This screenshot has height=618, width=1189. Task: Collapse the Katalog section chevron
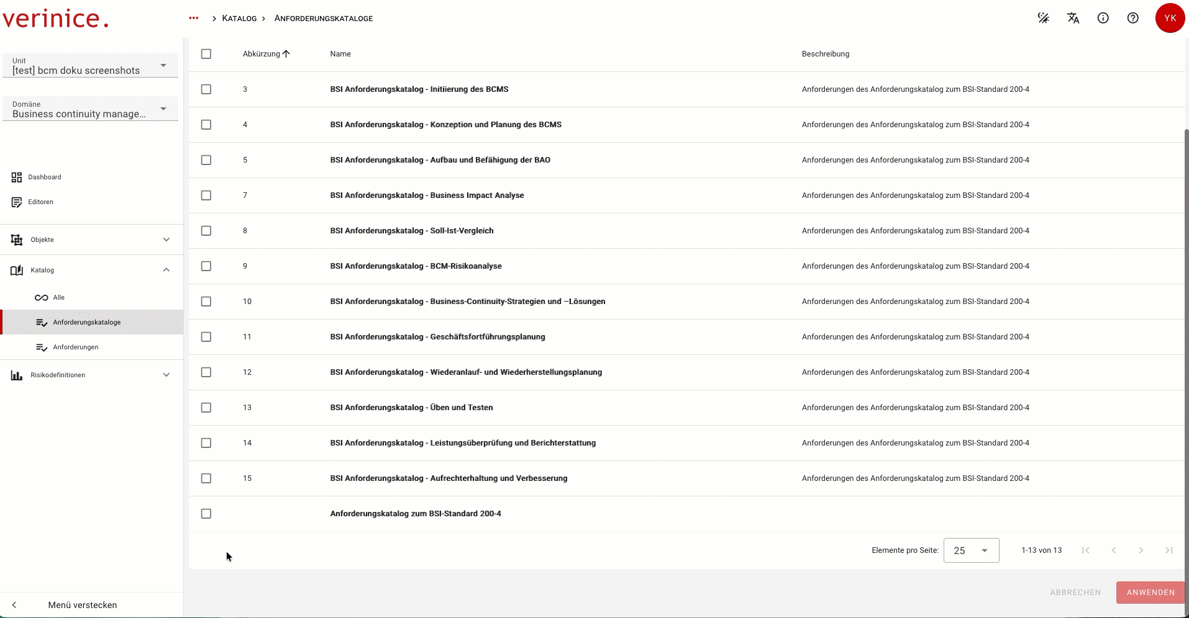pyautogui.click(x=166, y=271)
